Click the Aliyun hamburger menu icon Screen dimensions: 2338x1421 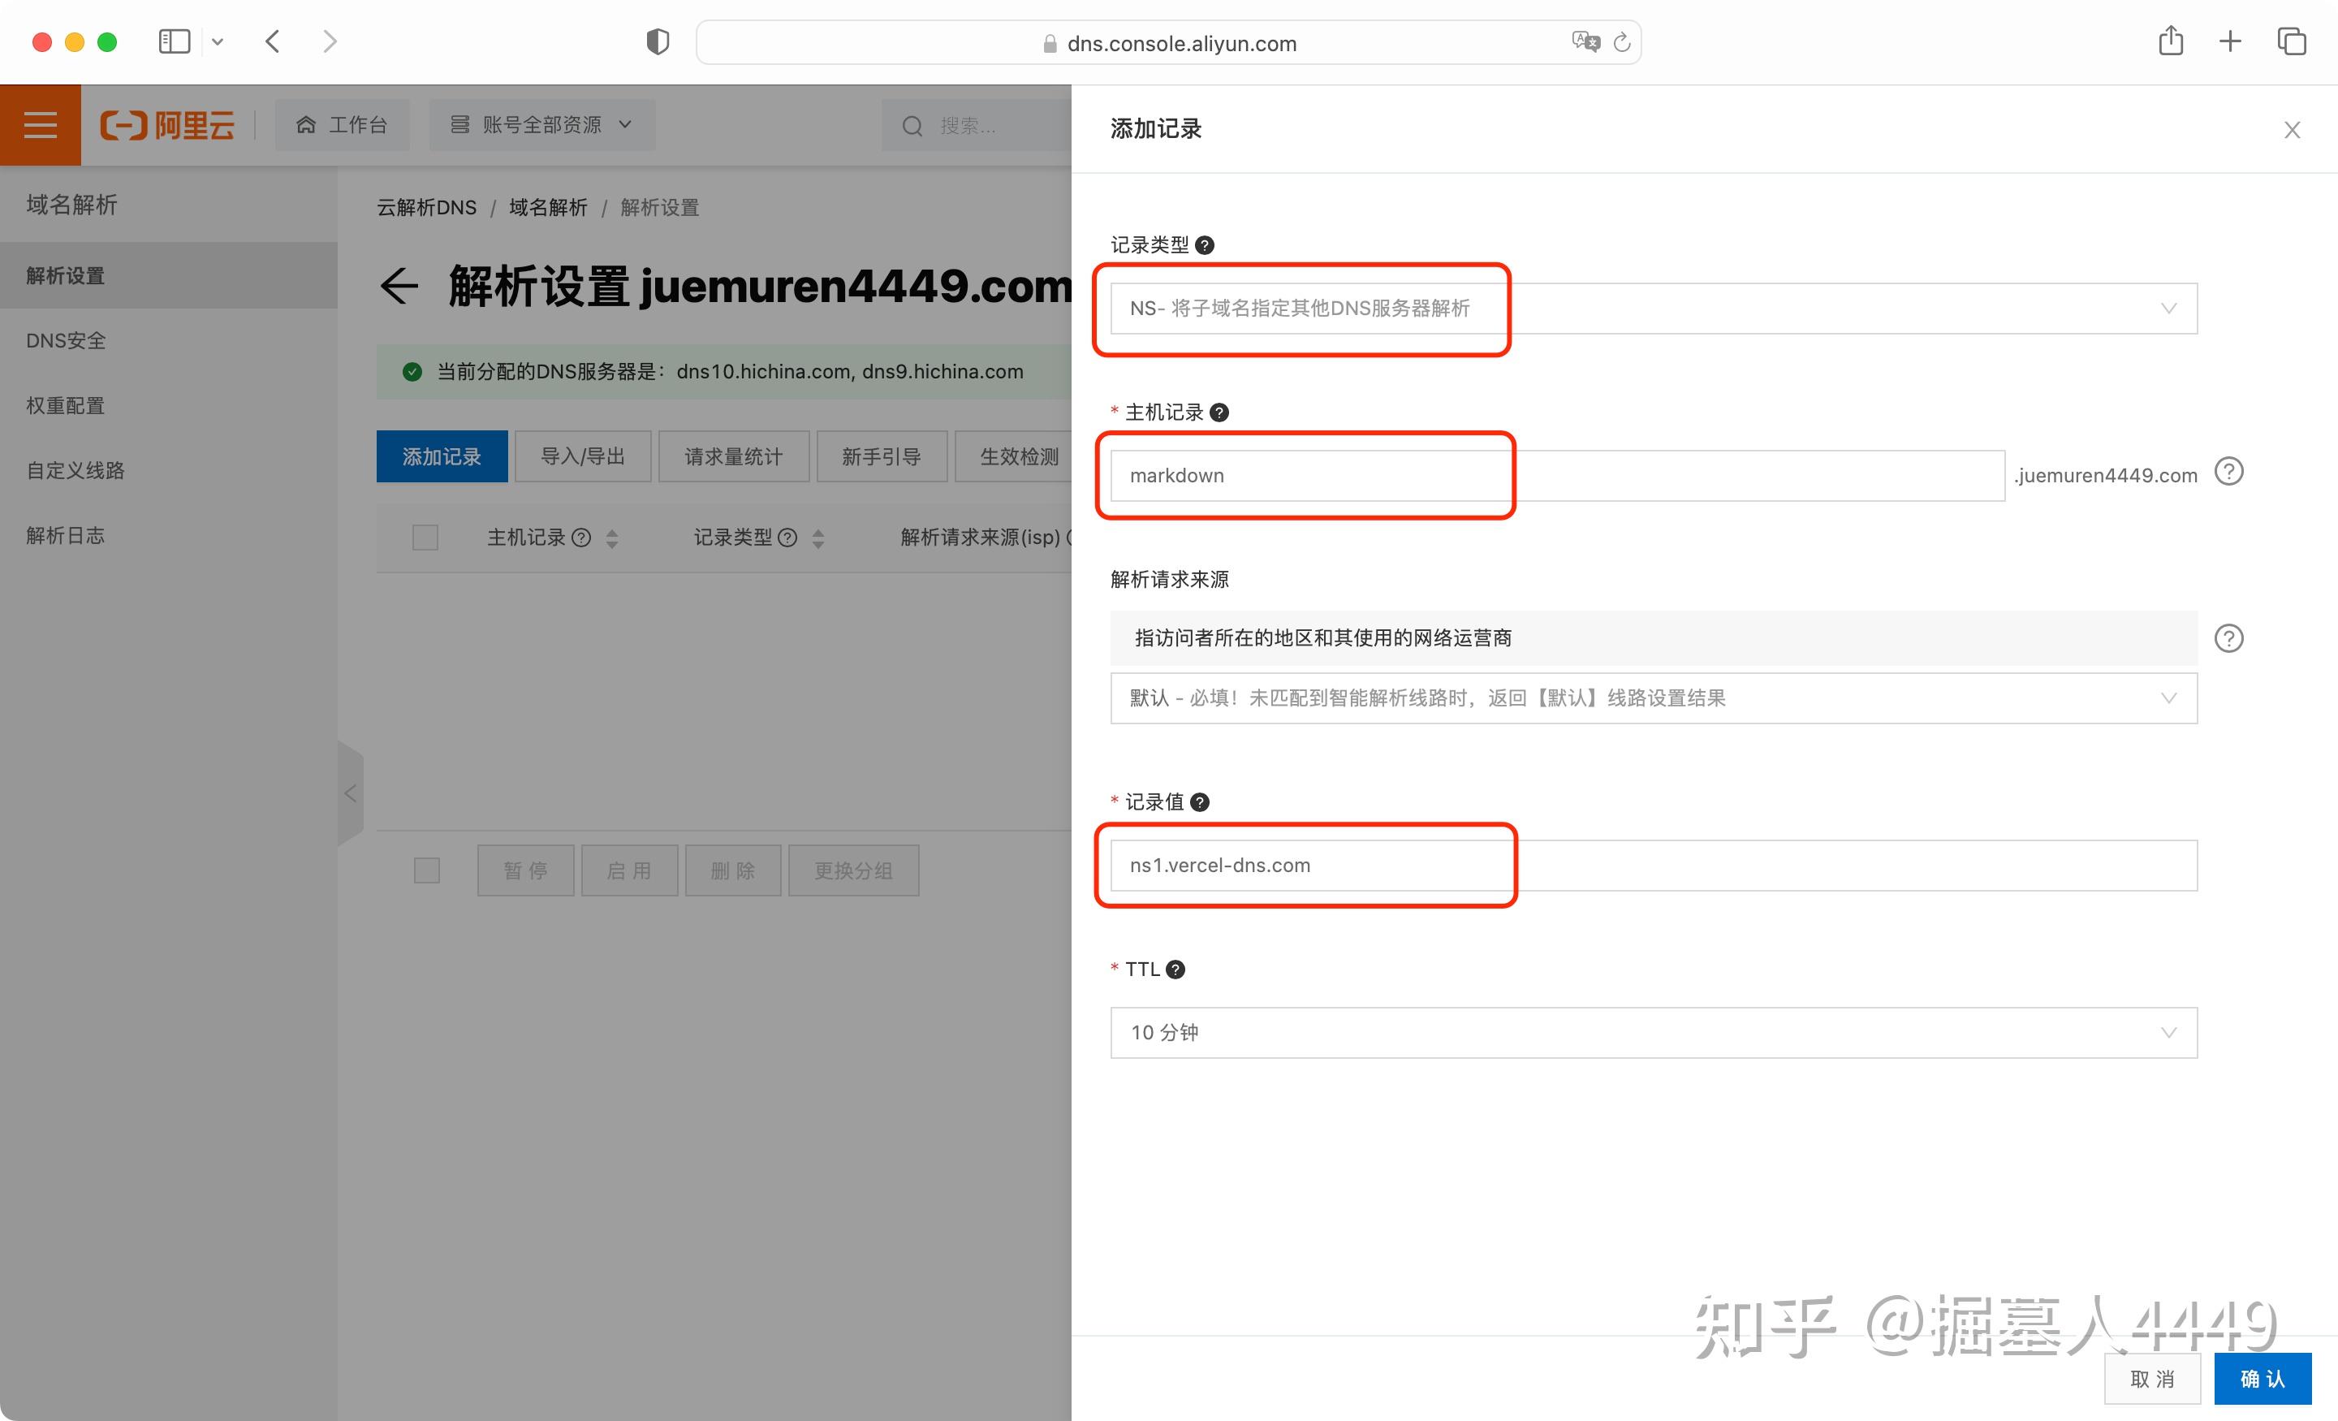[40, 125]
